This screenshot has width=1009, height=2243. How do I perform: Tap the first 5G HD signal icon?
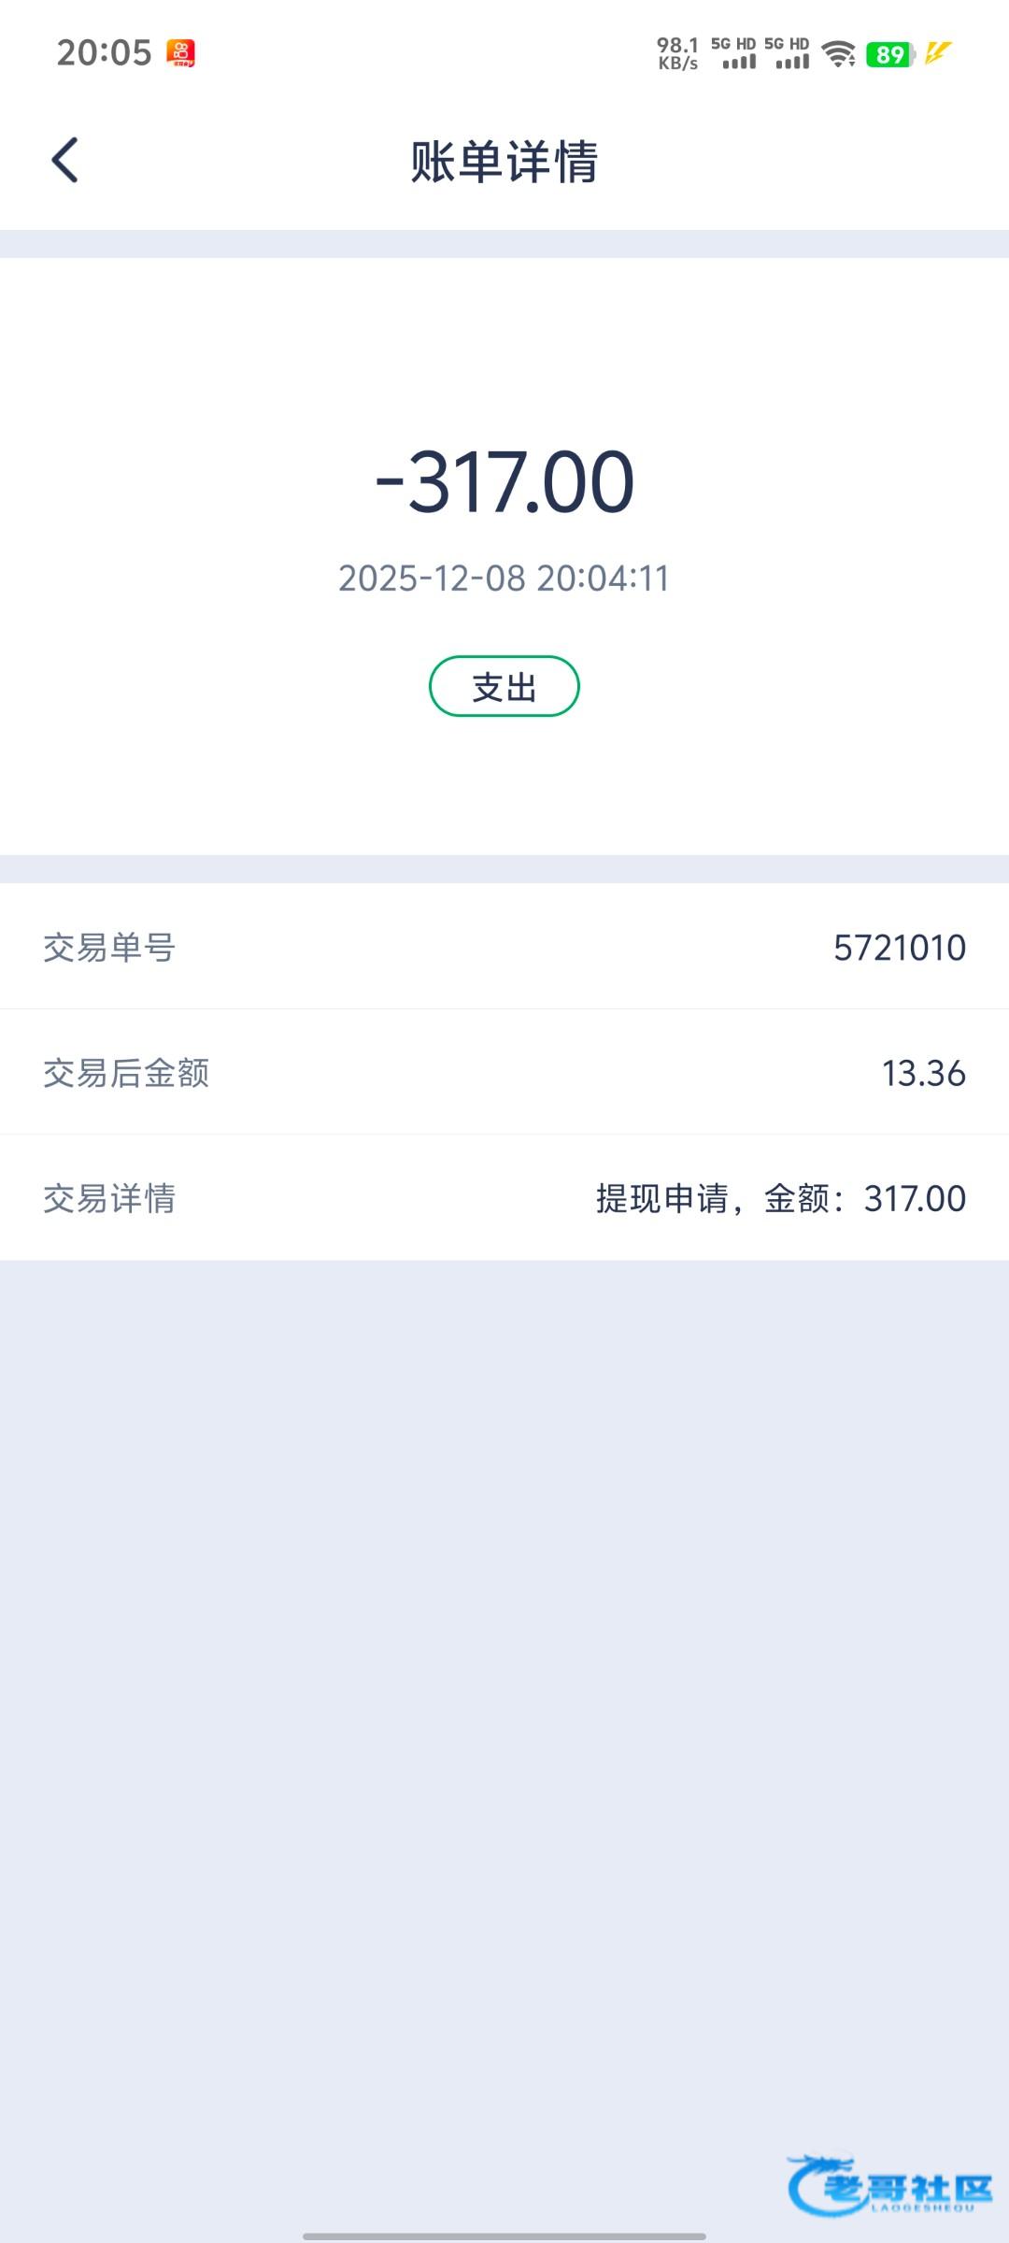click(734, 53)
